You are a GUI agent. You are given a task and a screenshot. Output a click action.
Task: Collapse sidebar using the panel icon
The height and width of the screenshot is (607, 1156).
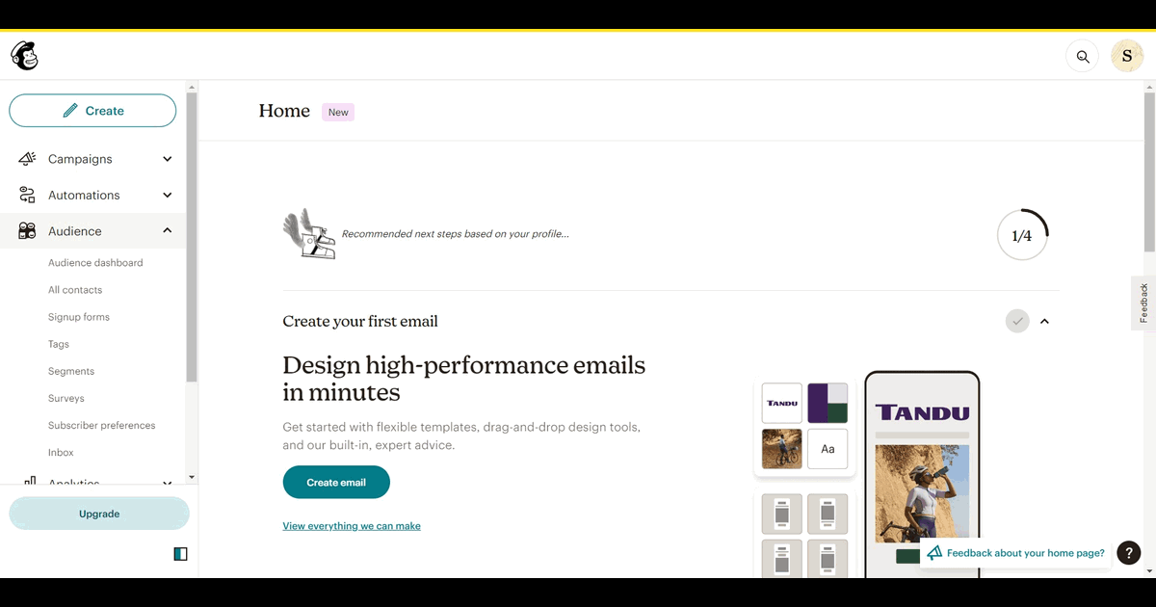(x=180, y=554)
